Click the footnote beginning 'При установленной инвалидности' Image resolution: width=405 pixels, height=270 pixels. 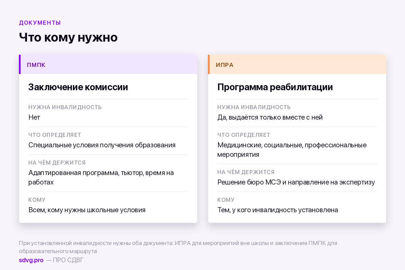[x=178, y=247]
